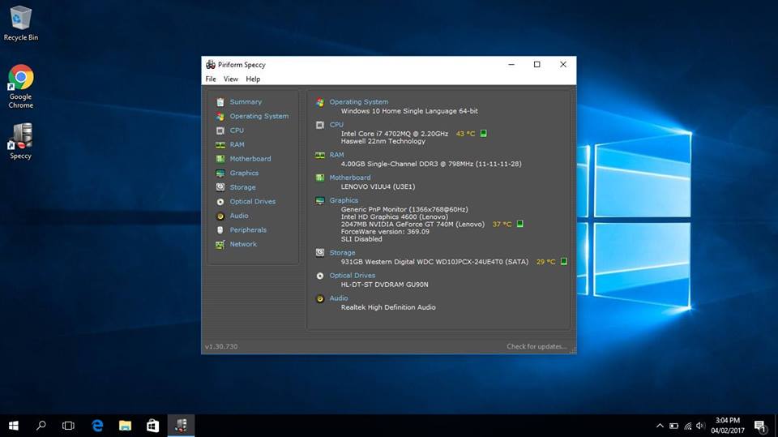Open the Microsoft Store taskbar icon
Screen dimensions: 778x437
pos(153,426)
